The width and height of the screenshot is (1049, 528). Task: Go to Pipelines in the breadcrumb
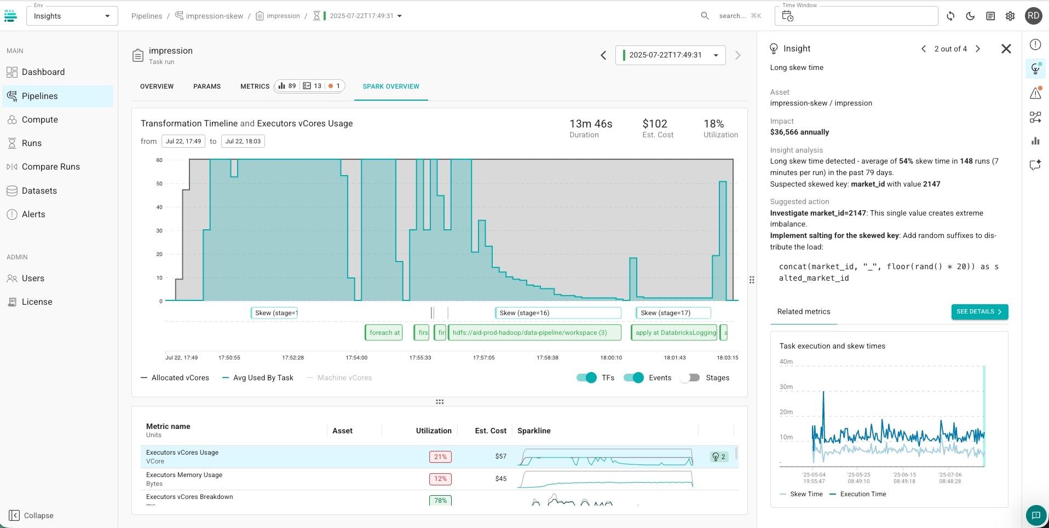(x=147, y=16)
